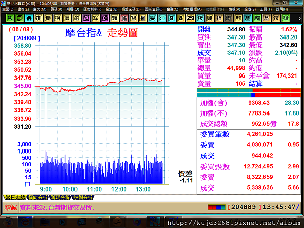Expand toolbar with right chevron arrow
The image size is (304, 228).
(x=299, y=19)
